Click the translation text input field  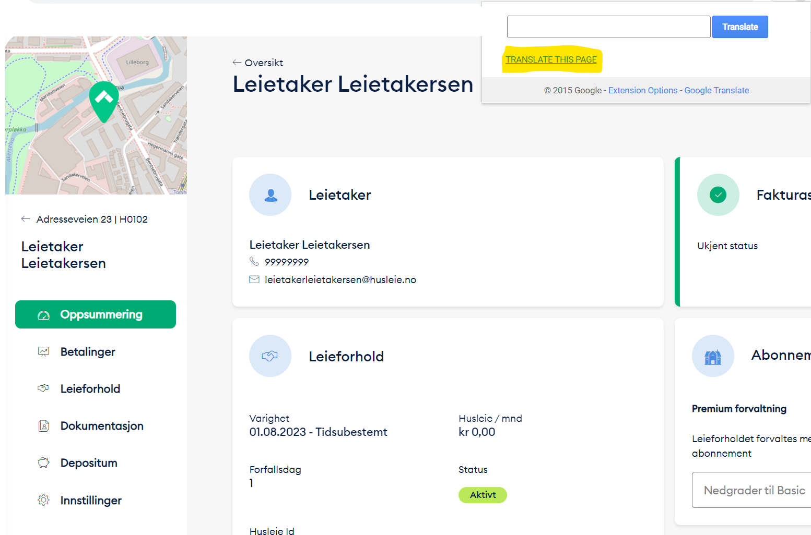click(608, 27)
